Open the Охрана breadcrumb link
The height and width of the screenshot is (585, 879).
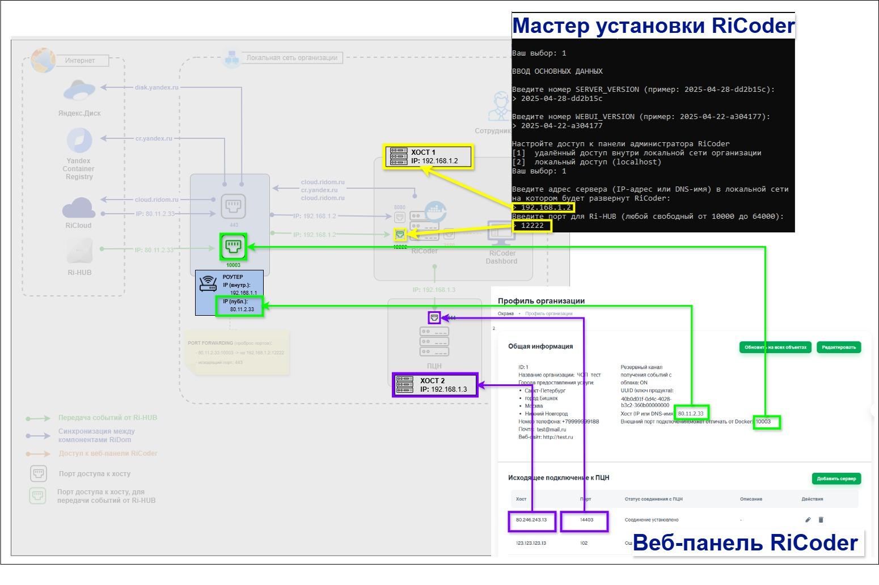pyautogui.click(x=505, y=313)
